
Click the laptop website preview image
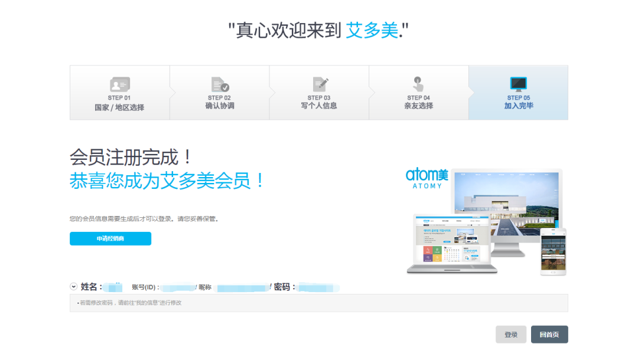click(452, 243)
